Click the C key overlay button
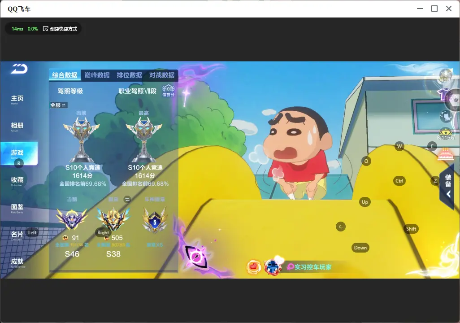460x323 pixels. pyautogui.click(x=341, y=227)
